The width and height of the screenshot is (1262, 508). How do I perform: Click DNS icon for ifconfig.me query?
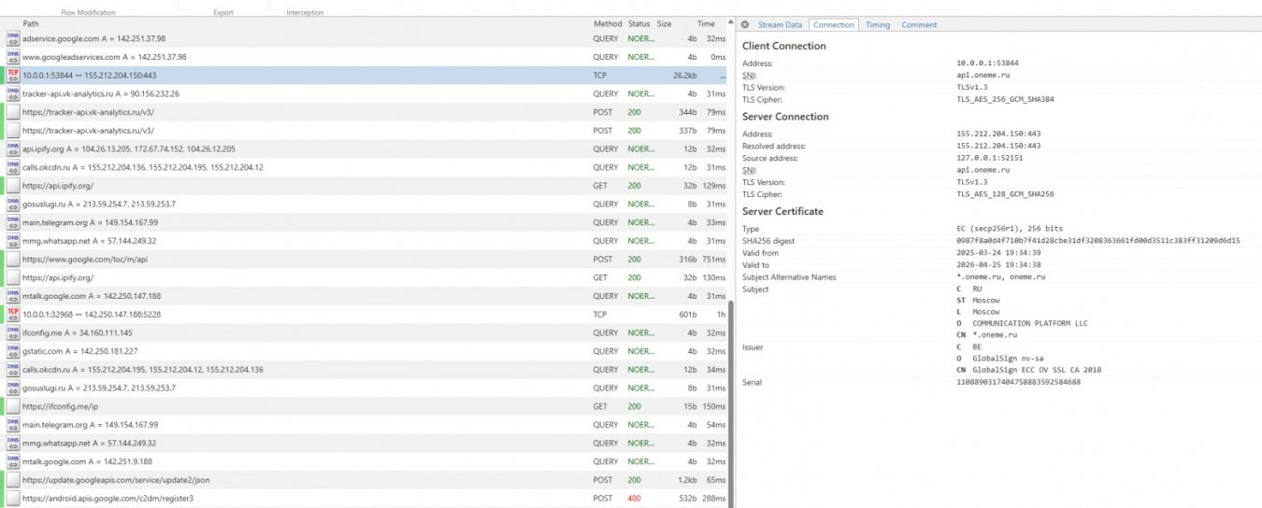pyautogui.click(x=13, y=332)
